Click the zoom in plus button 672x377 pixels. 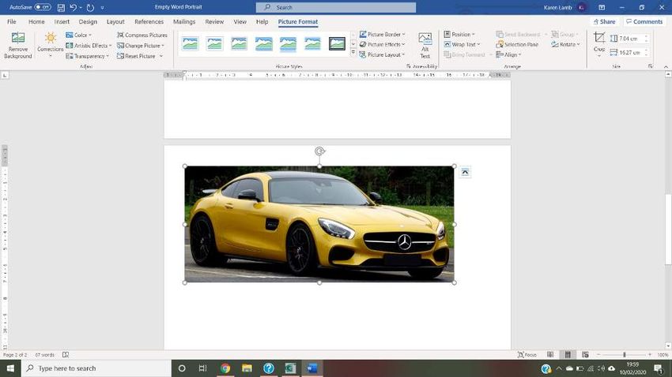coord(650,355)
